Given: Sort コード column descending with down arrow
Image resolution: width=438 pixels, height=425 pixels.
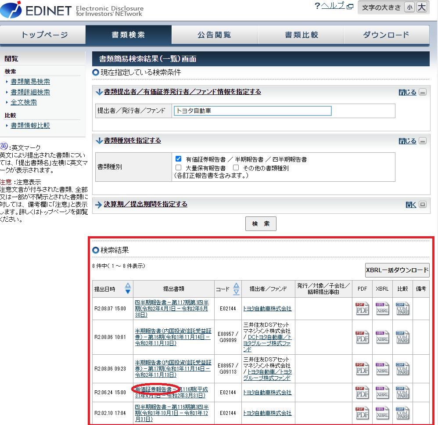Looking at the screenshot, I should pyautogui.click(x=236, y=292).
